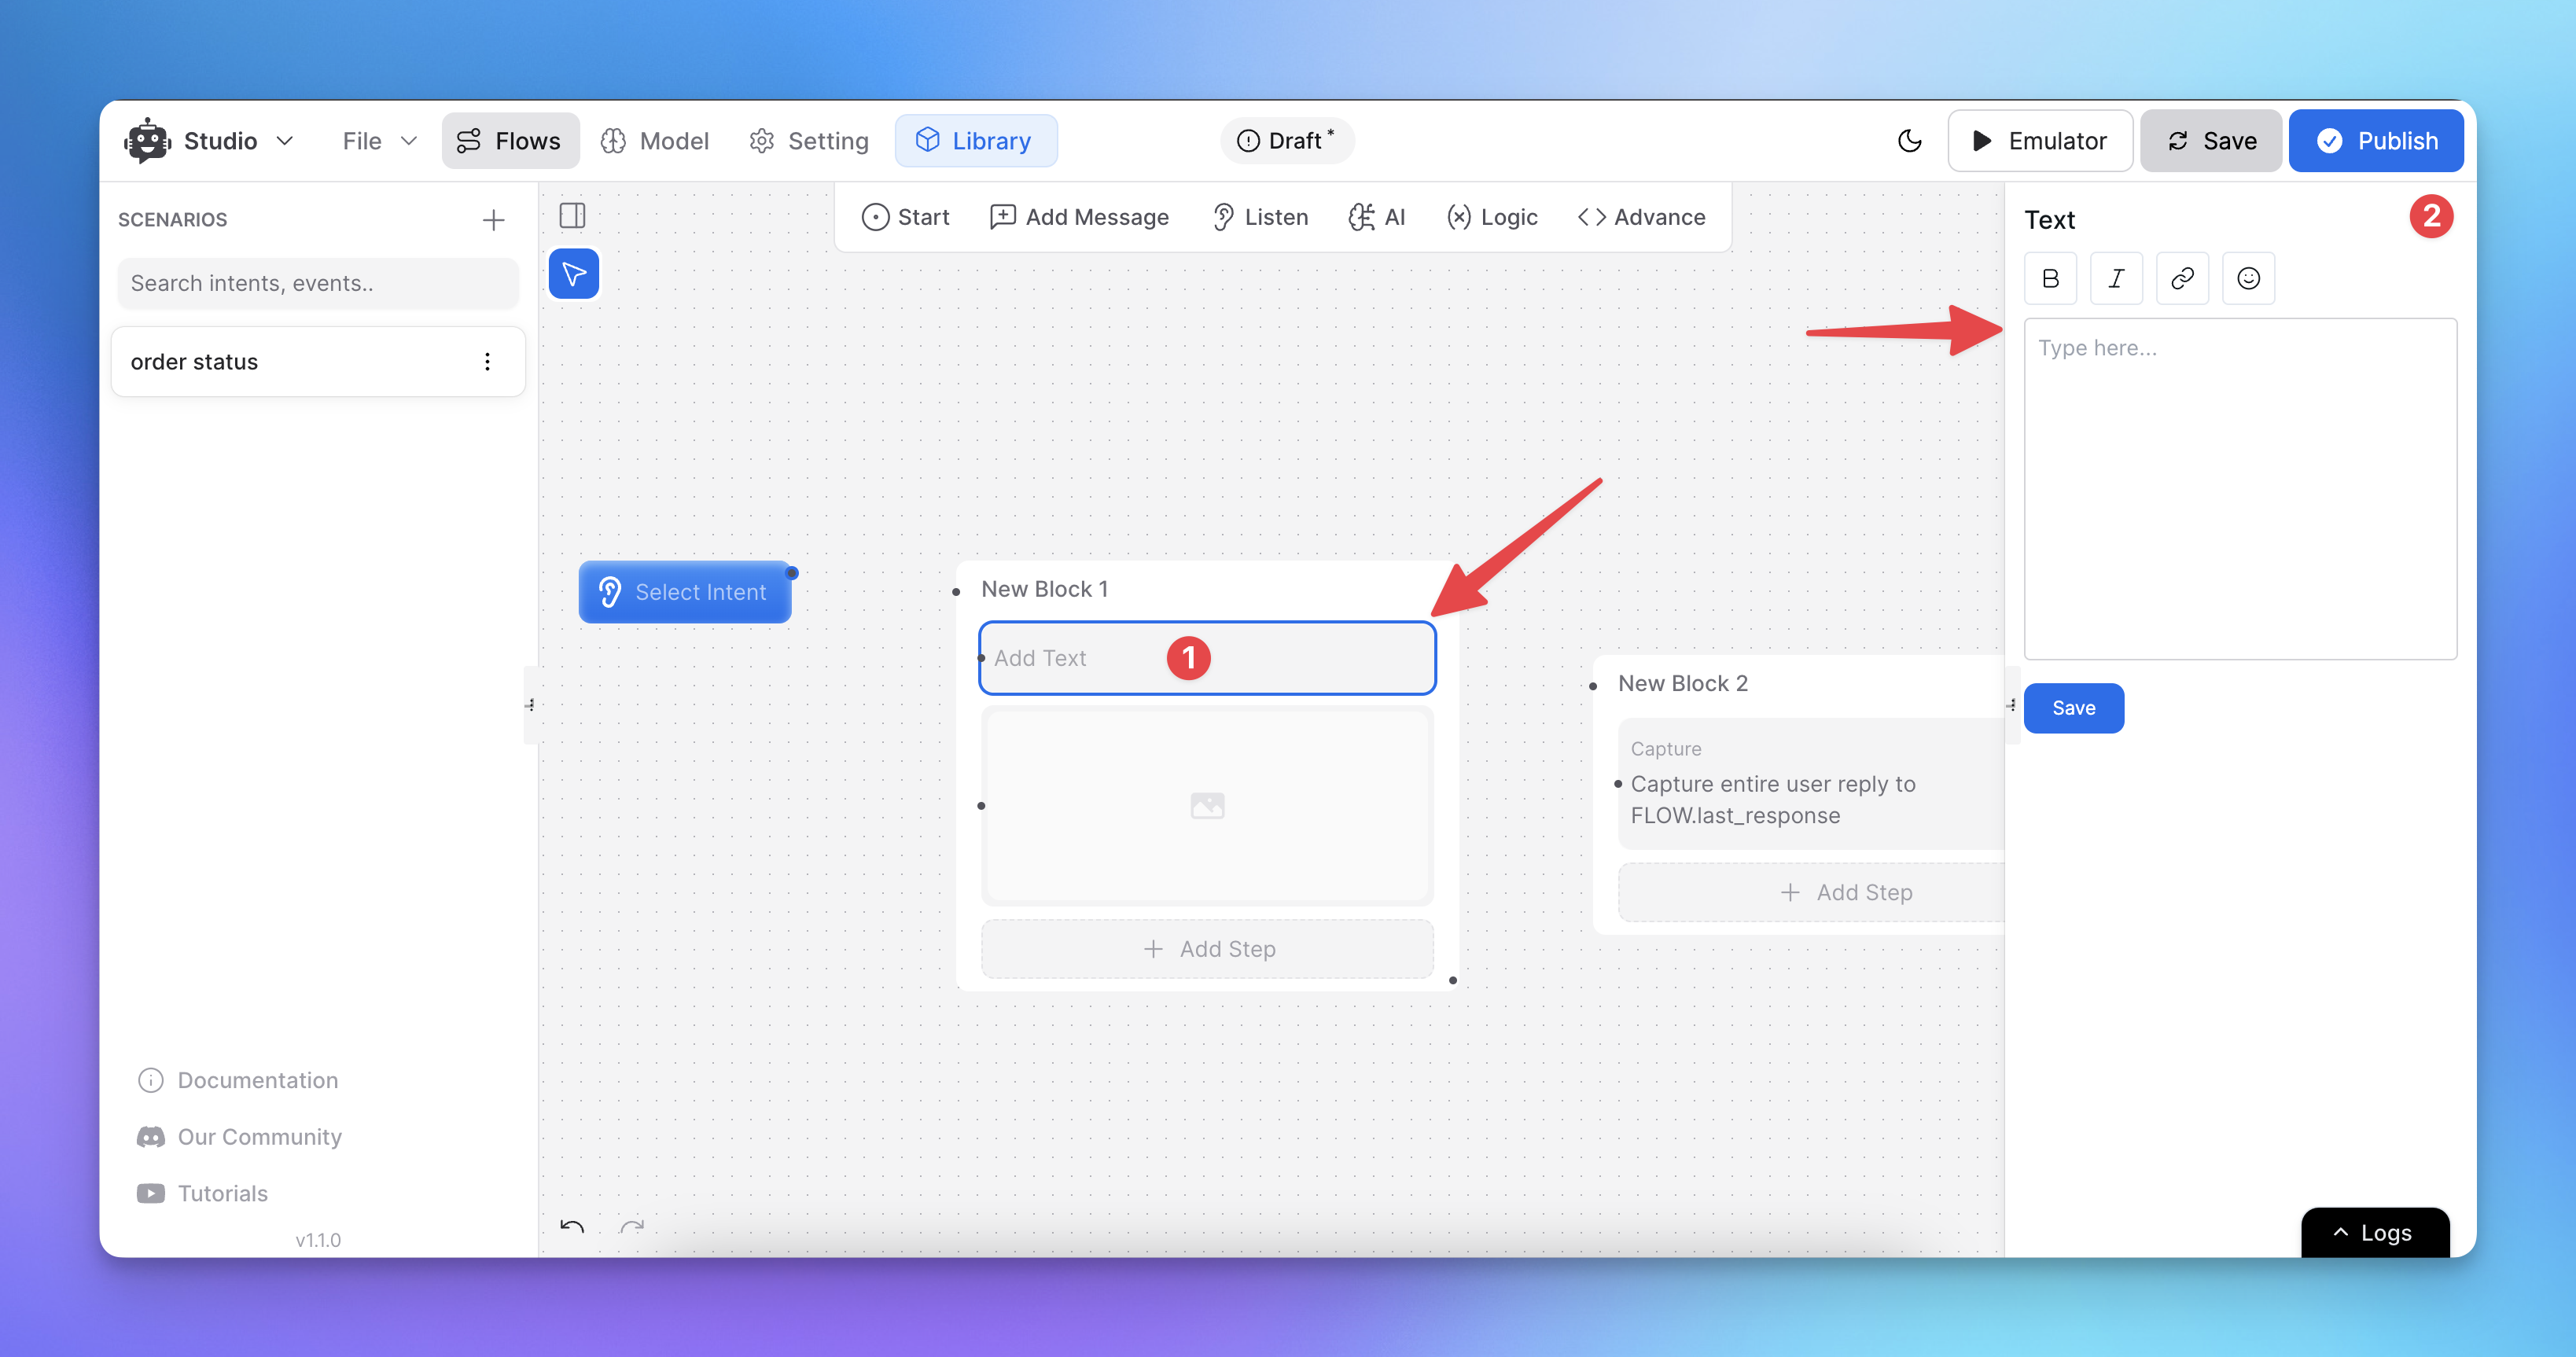Focus the Search intents, events field

click(318, 283)
